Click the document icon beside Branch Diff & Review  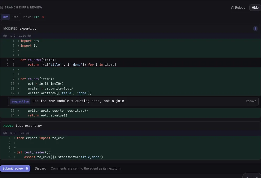point(2,7)
